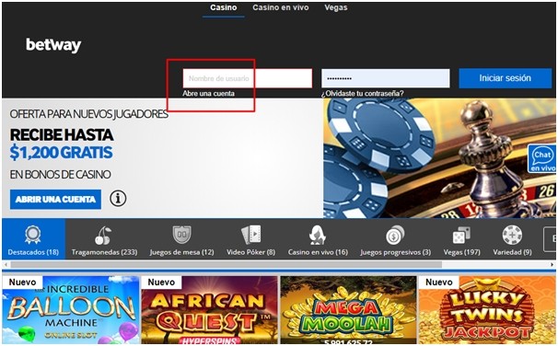Viewport: 558px width, 346px height.
Task: Choose the Video Póker cards icon
Action: tap(250, 235)
